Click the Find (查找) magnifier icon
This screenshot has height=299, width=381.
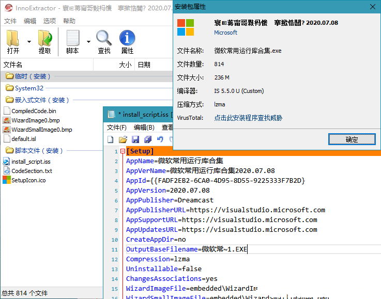104,38
